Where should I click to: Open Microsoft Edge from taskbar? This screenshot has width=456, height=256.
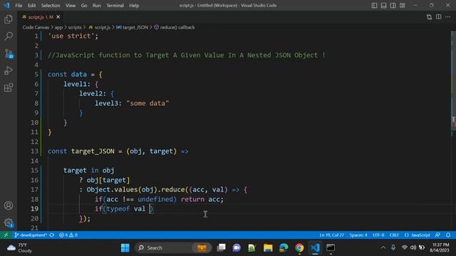click(x=284, y=248)
